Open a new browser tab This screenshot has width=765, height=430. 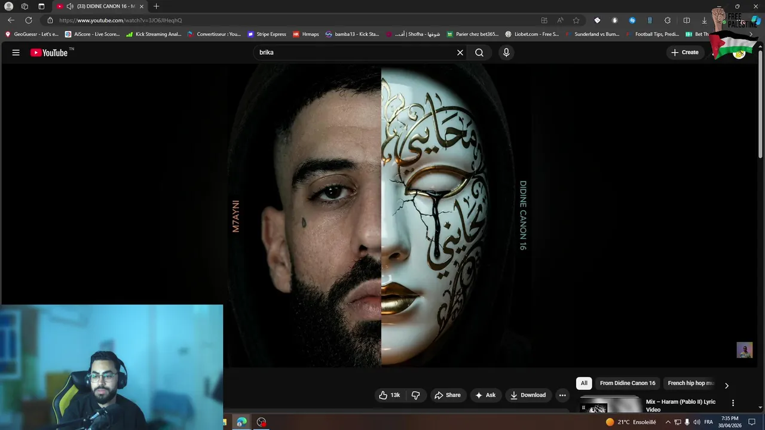pyautogui.click(x=156, y=6)
